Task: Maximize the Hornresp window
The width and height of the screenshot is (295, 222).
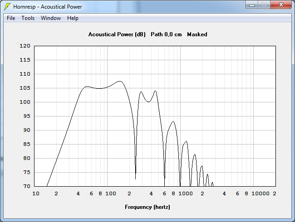Action: [x=264, y=5]
